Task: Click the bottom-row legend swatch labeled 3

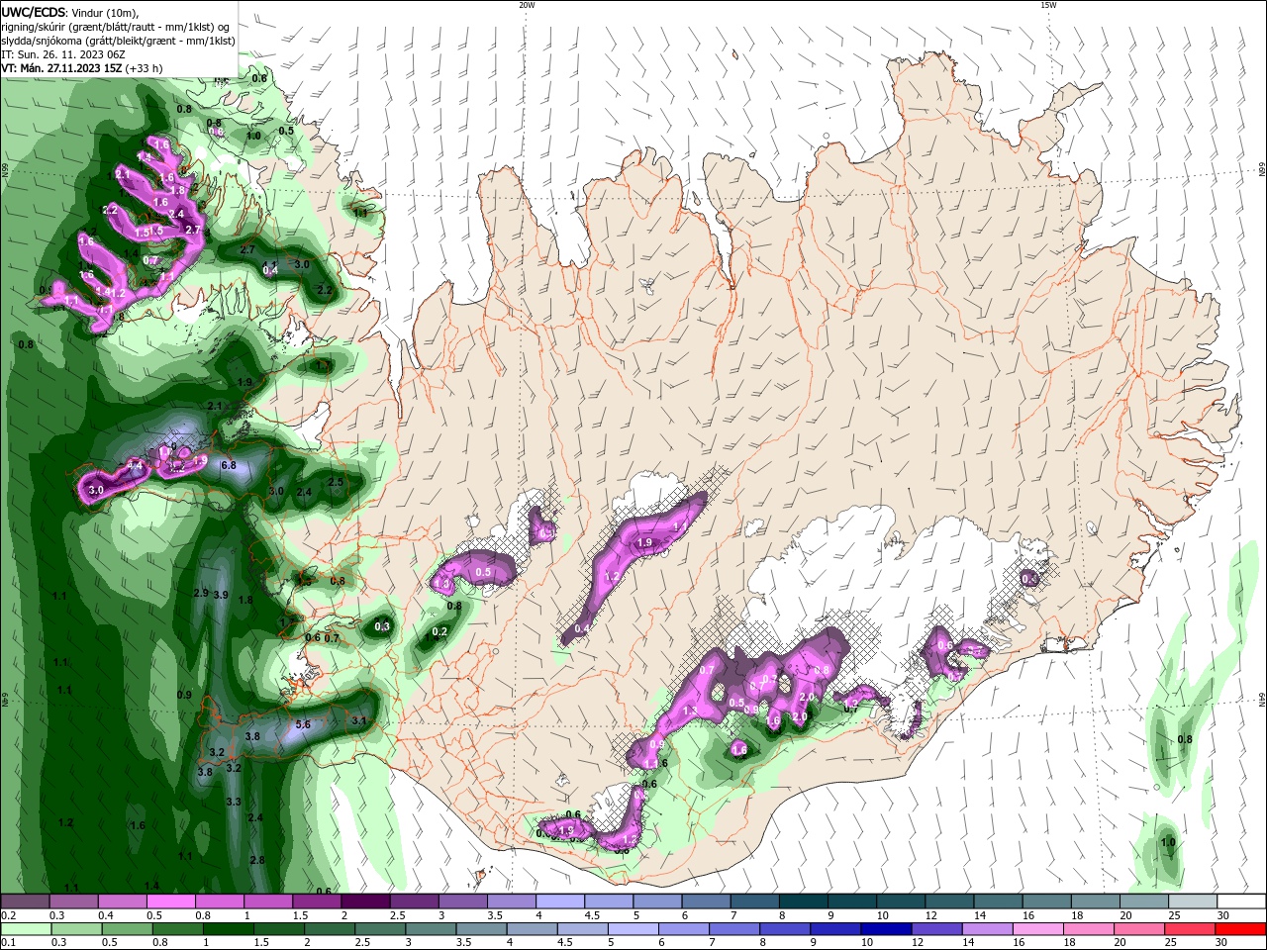Action: point(431,929)
